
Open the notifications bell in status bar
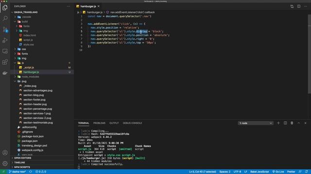click(307, 172)
